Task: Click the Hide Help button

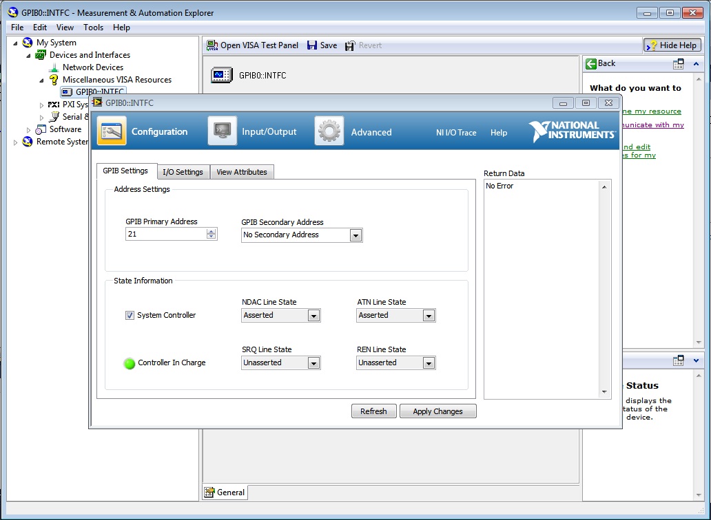Action: (x=672, y=45)
